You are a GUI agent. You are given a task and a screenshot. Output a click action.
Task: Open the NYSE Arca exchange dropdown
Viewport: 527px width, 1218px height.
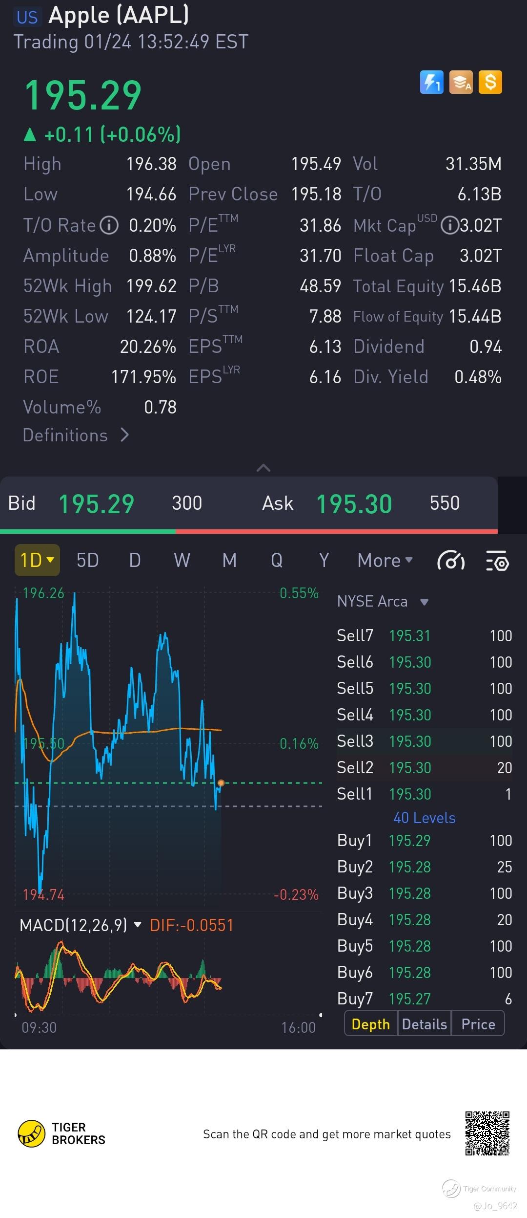[x=383, y=601]
